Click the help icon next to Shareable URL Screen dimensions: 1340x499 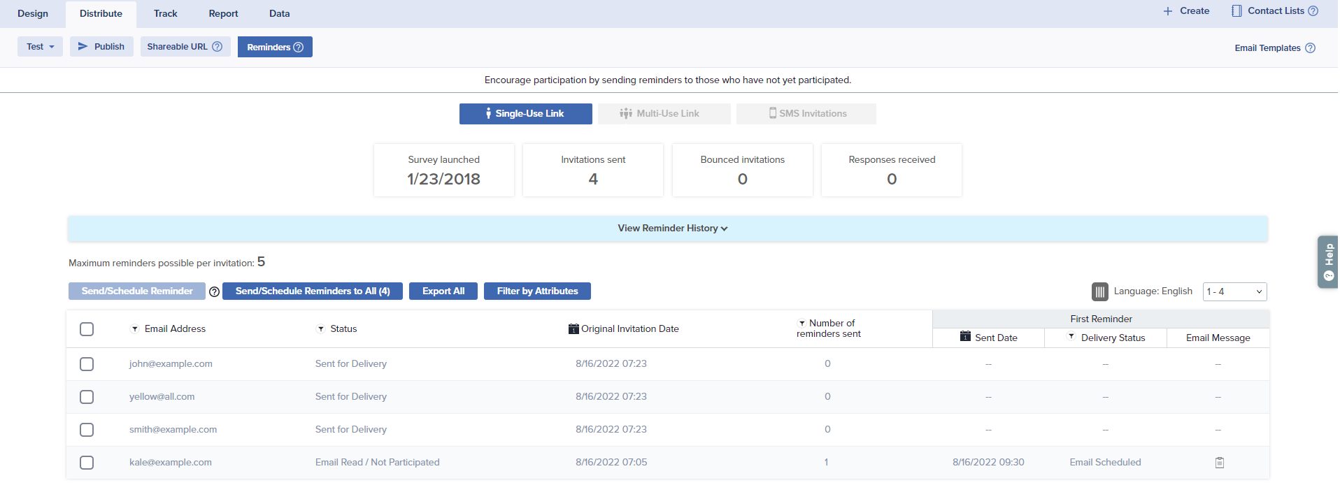coord(217,47)
